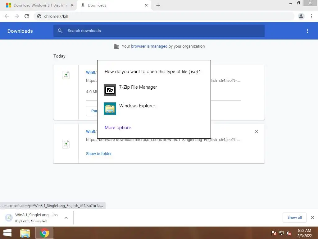The width and height of the screenshot is (318, 239).
Task: Open the Downloads page three-dot menu
Action: [307, 31]
